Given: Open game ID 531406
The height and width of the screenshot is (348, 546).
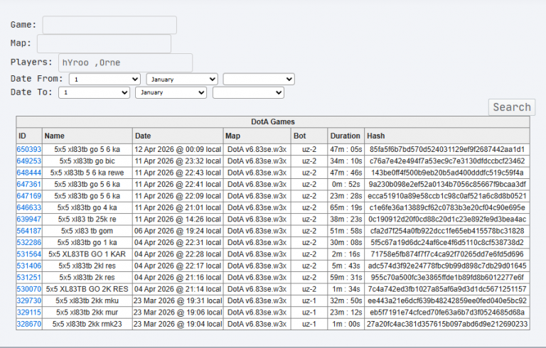Looking at the screenshot, I should (x=29, y=266).
